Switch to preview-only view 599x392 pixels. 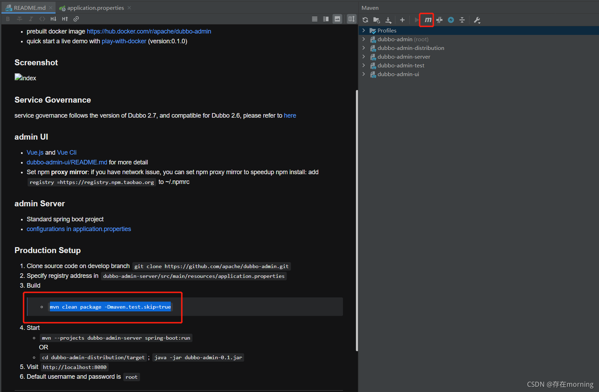[x=337, y=19]
